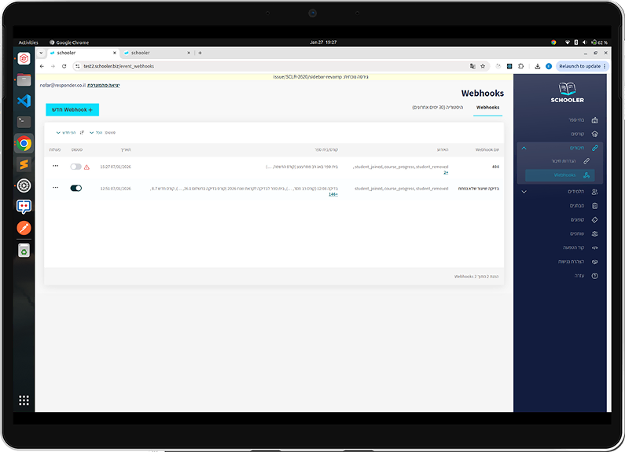Open Chrome downloads icon

click(x=537, y=66)
